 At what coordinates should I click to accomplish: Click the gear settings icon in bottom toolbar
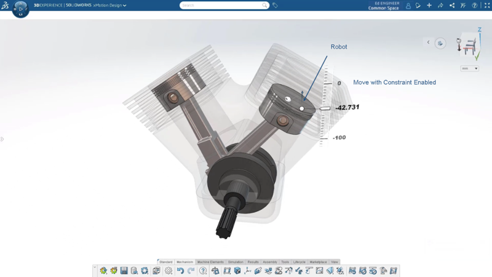[x=169, y=271]
